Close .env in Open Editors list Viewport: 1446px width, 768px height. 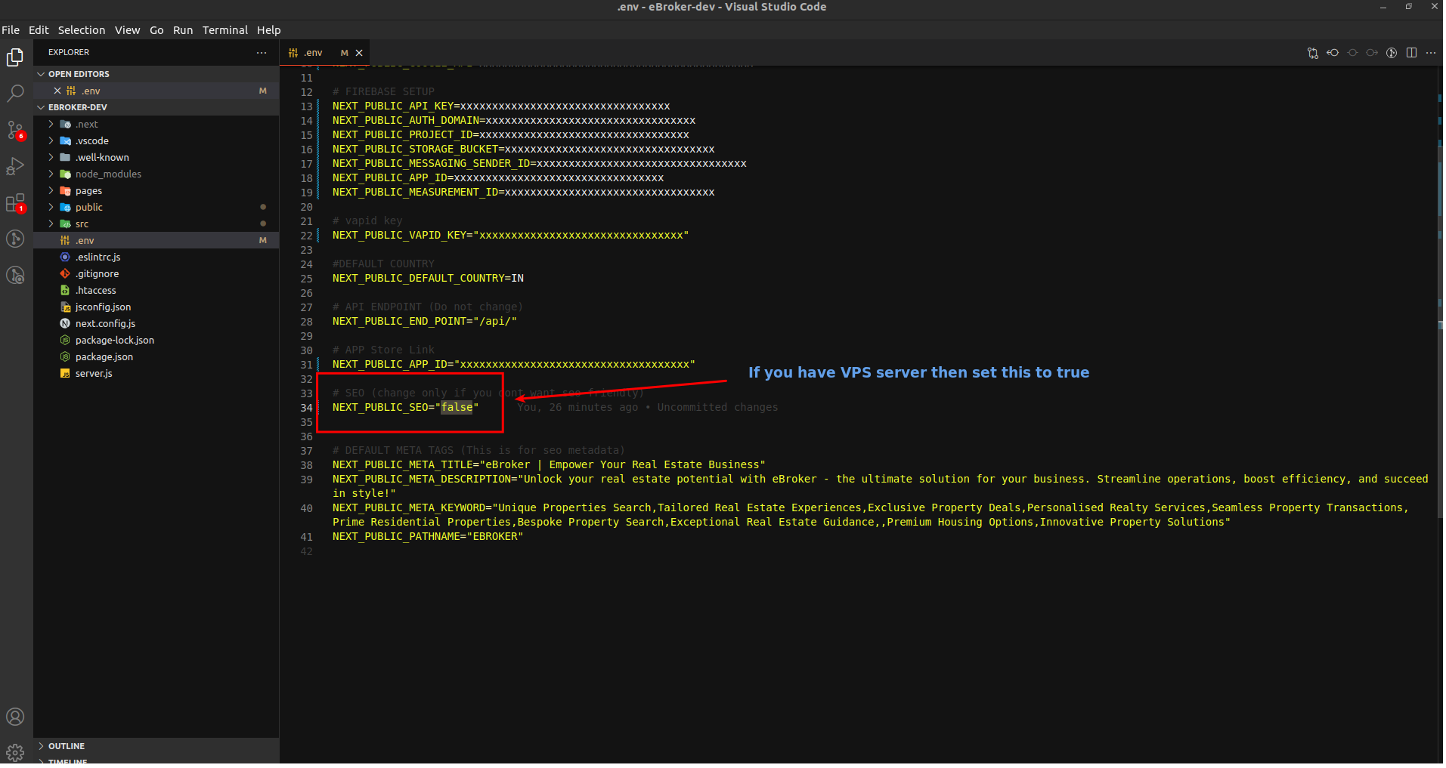(57, 91)
